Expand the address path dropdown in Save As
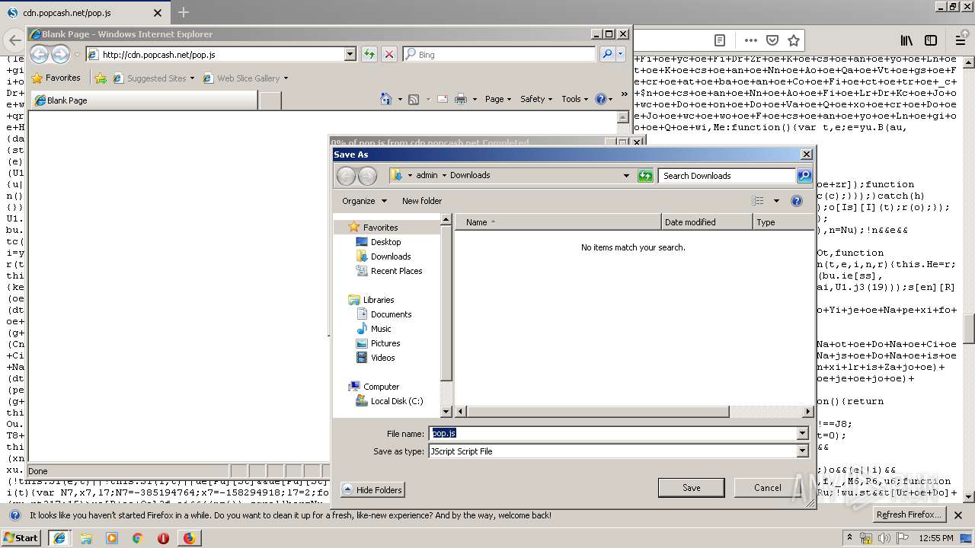975x548 pixels. pos(626,176)
